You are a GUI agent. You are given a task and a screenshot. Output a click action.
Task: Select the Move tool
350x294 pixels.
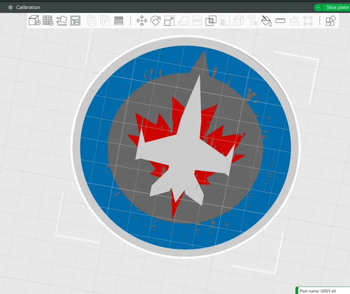(142, 21)
